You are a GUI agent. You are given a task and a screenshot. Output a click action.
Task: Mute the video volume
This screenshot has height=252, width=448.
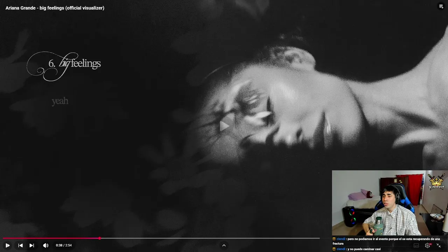[45, 245]
